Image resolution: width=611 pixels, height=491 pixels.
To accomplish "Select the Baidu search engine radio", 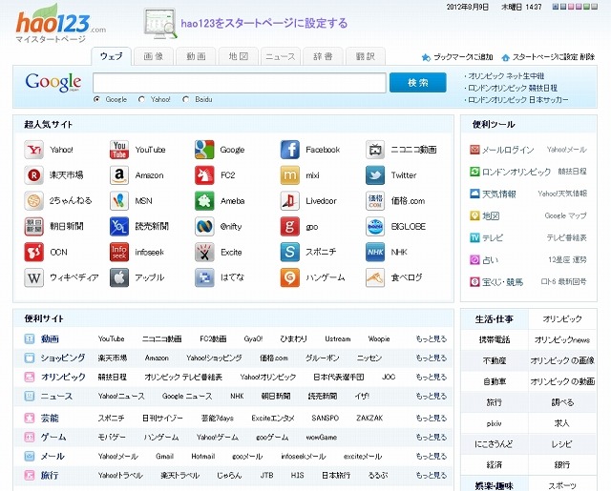I will pos(186,99).
